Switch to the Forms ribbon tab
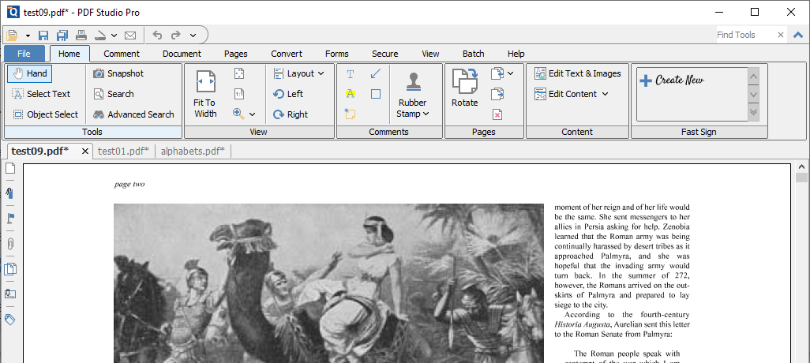Image resolution: width=810 pixels, height=363 pixels. tap(337, 54)
